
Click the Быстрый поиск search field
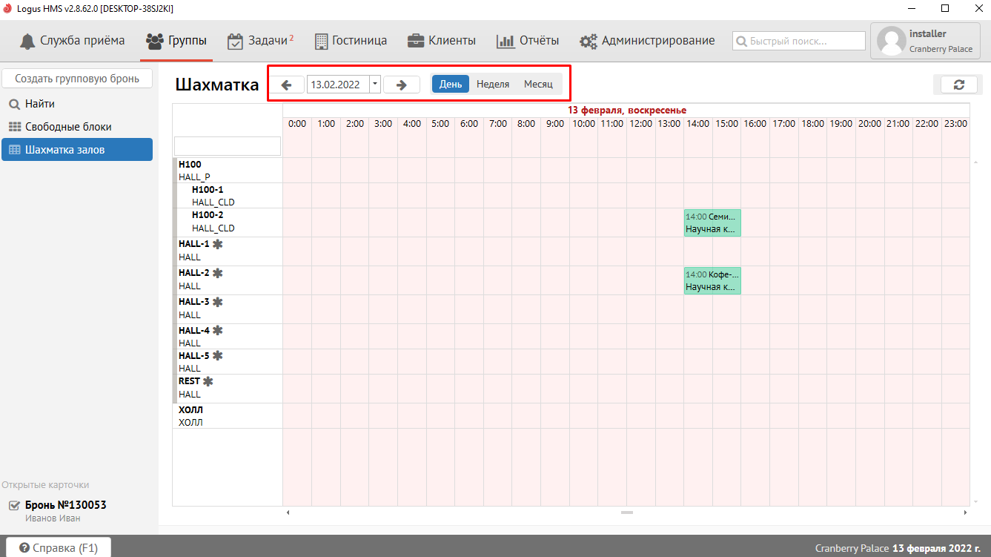tap(799, 42)
